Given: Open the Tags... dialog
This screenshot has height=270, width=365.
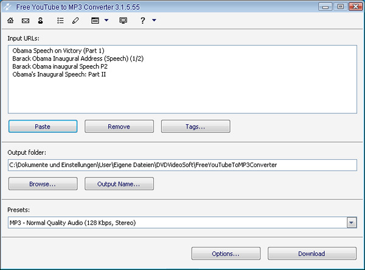Looking at the screenshot, I should pyautogui.click(x=195, y=127).
